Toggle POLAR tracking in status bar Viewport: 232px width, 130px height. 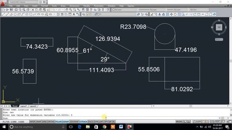click(x=58, y=122)
